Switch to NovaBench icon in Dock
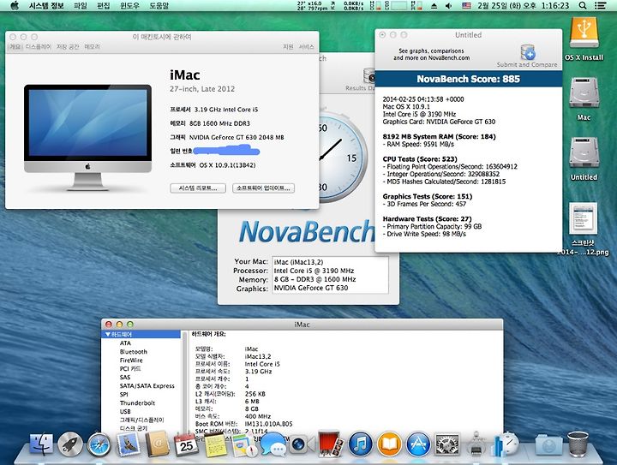Image resolution: width=617 pixels, height=465 pixels. click(x=506, y=444)
